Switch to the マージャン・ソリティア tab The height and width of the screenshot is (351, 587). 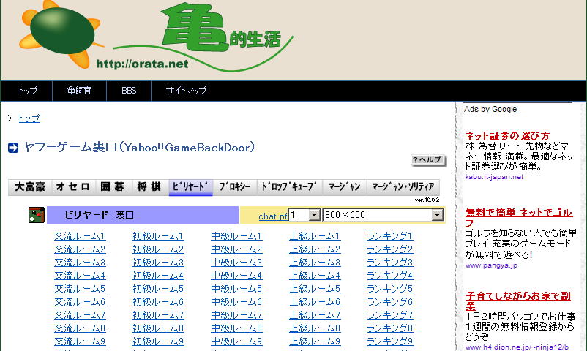pos(403,187)
